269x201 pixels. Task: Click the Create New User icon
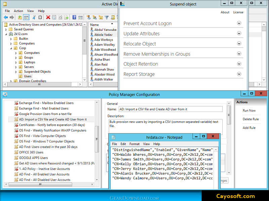coord(88,17)
